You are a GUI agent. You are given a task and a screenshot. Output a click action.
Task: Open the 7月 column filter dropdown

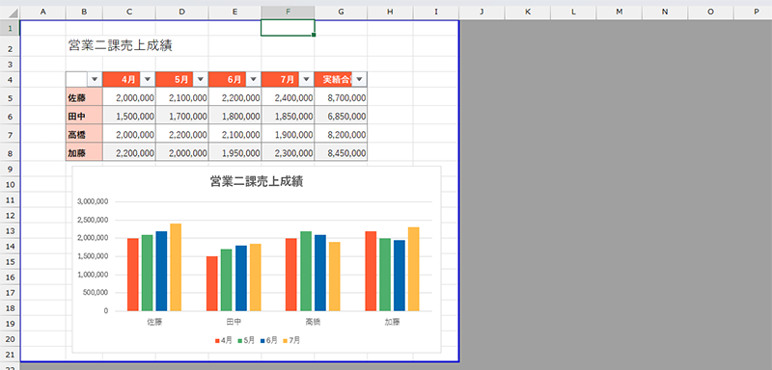[306, 79]
